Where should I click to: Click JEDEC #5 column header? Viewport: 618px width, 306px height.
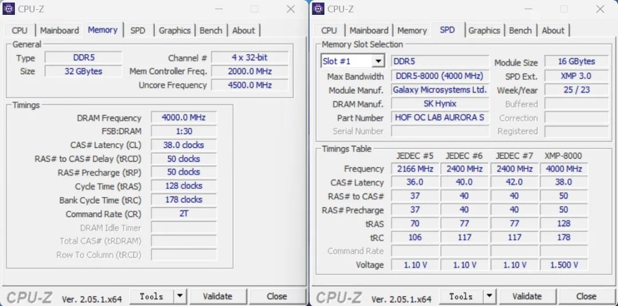pyautogui.click(x=415, y=156)
